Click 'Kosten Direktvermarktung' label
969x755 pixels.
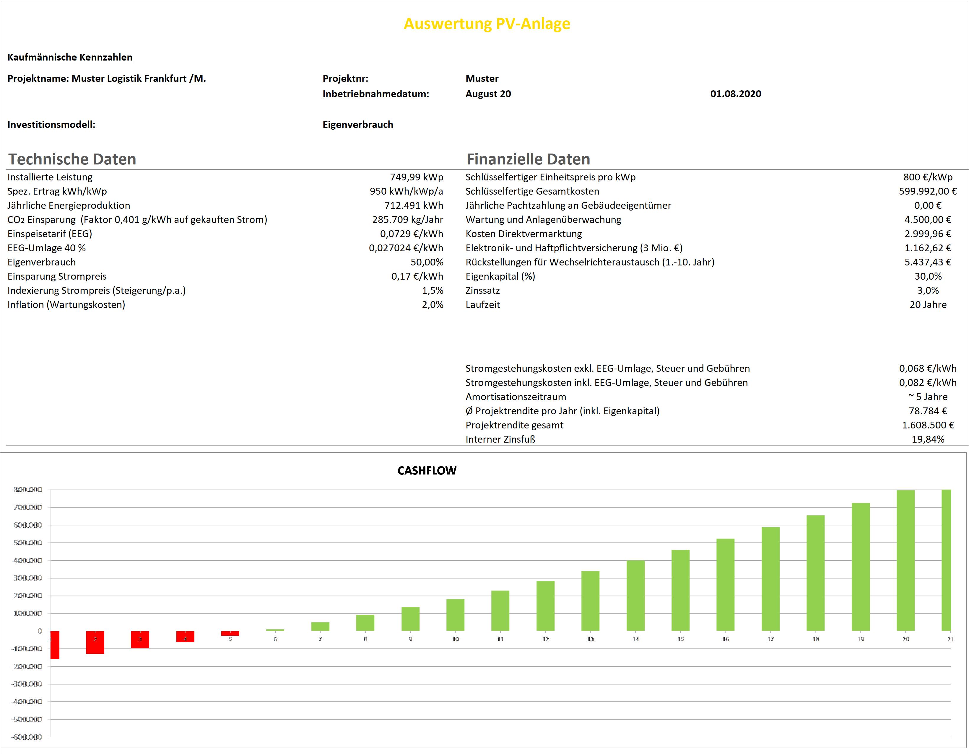click(x=523, y=234)
